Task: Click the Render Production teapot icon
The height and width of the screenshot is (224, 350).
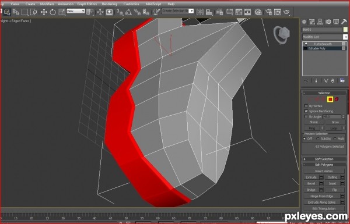Action: 286,12
